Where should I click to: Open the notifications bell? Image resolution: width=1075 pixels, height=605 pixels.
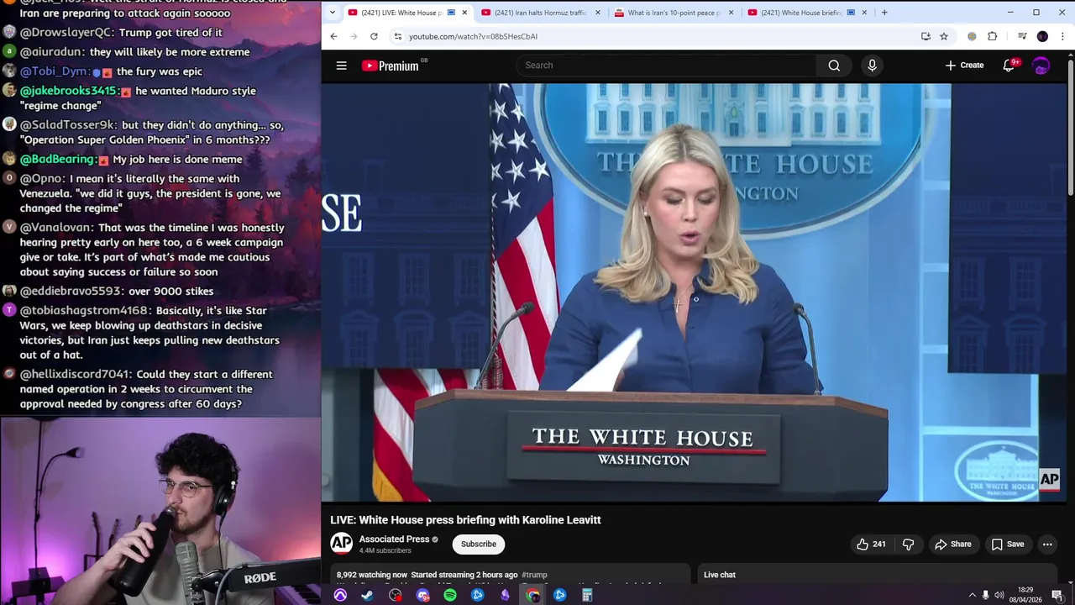coord(1009,66)
